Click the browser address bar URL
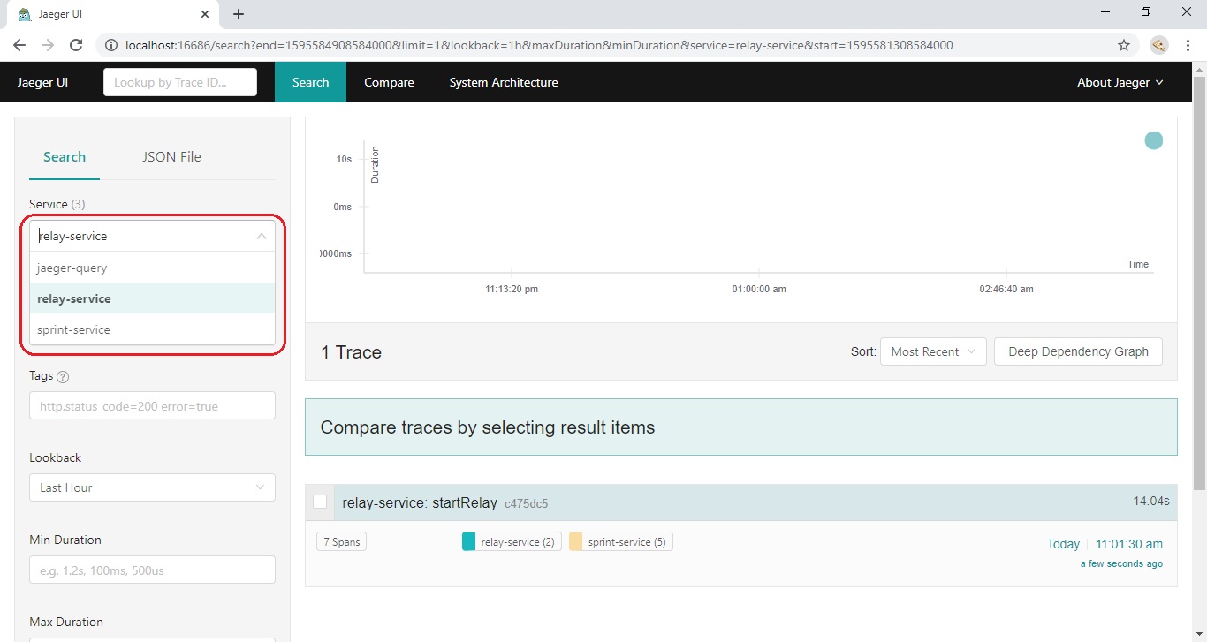The image size is (1207, 642). 539,45
